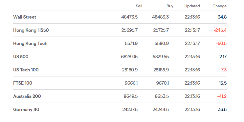Open the Australia 200 market

[x=27, y=96]
